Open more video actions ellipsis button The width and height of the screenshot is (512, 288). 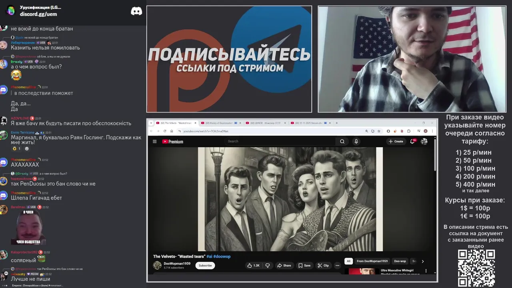(x=337, y=265)
